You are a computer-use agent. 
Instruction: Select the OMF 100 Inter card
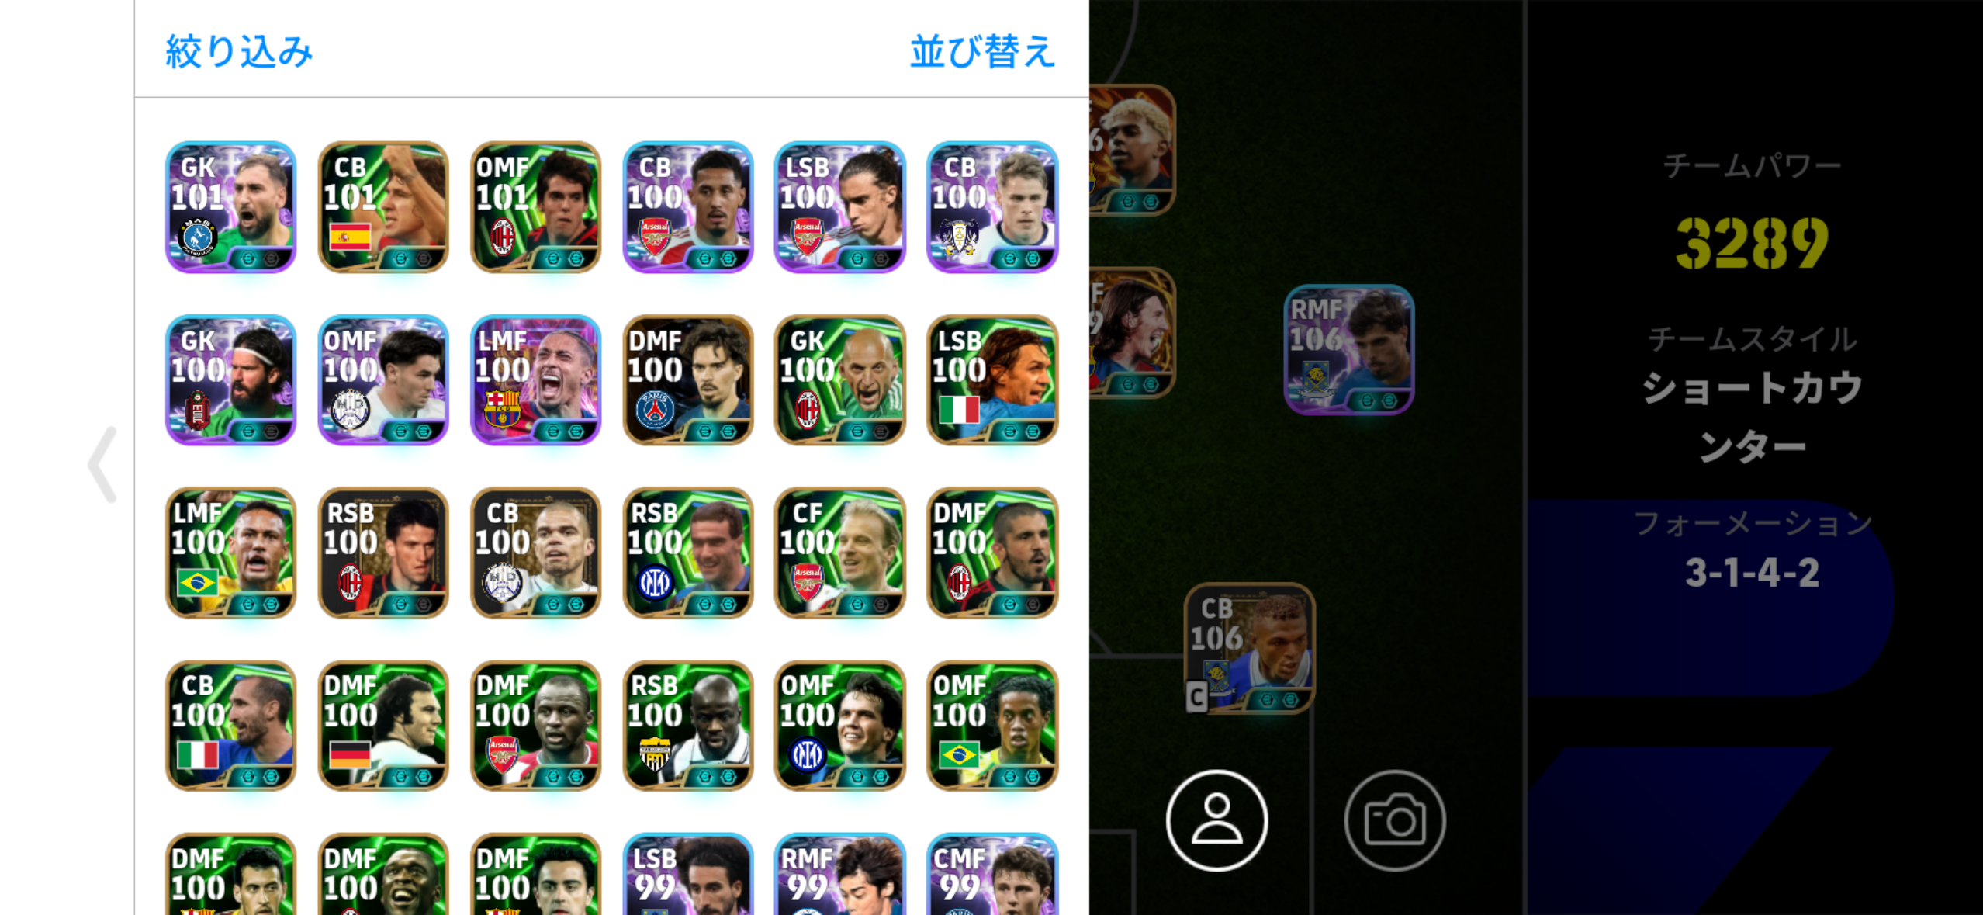tap(839, 726)
